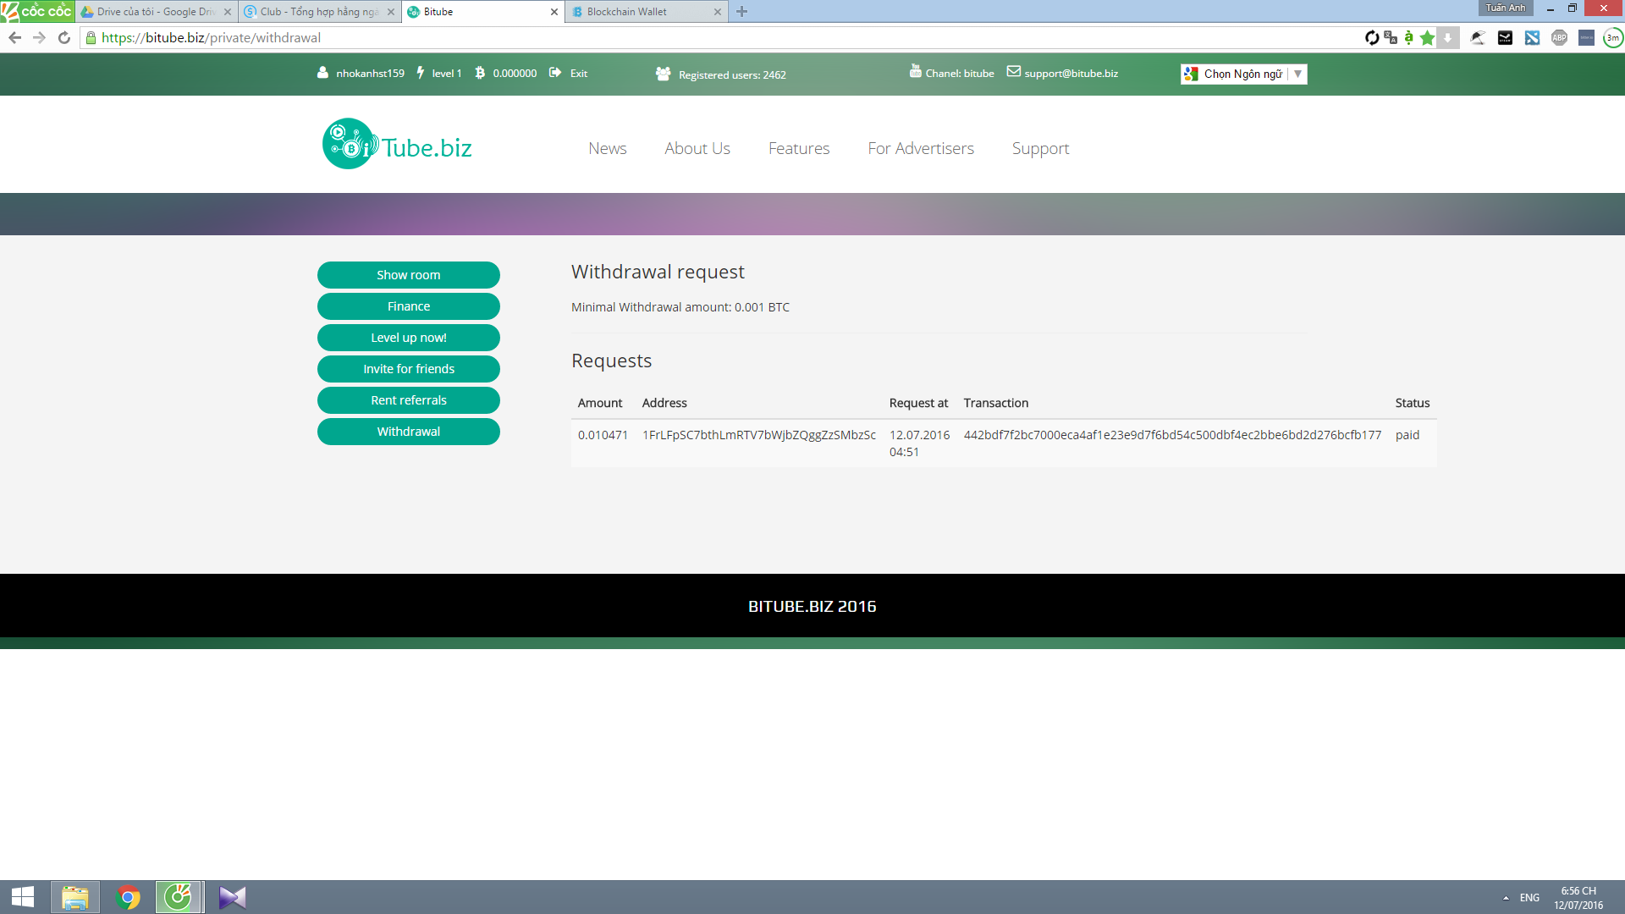Click the umbrella extension icon

tap(1478, 37)
